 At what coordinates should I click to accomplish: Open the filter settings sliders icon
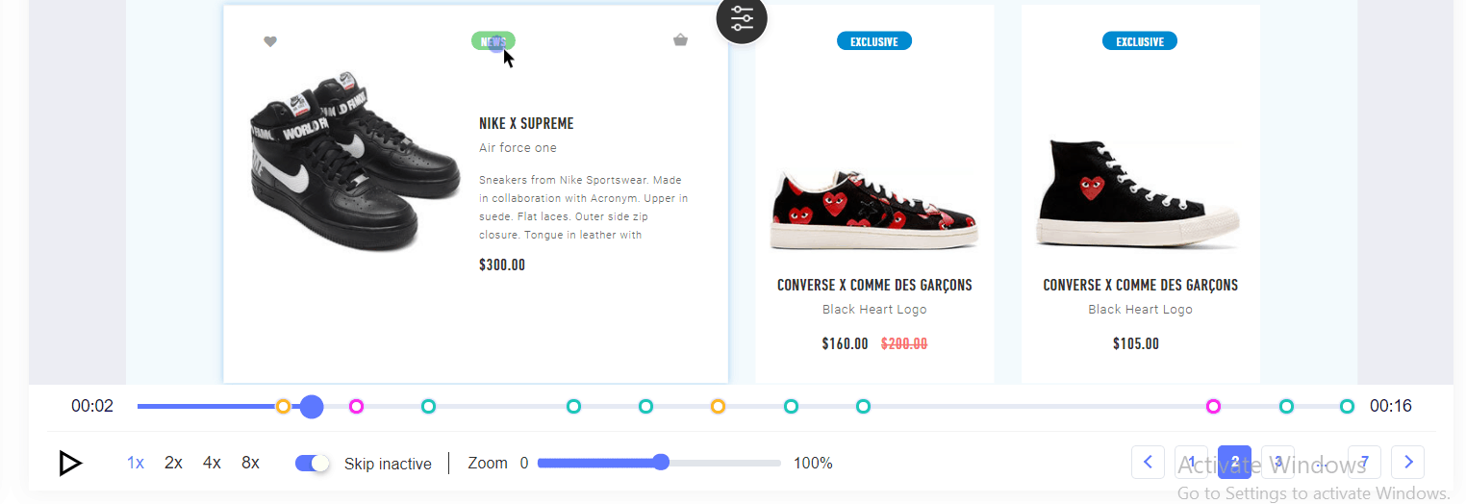coord(742,18)
